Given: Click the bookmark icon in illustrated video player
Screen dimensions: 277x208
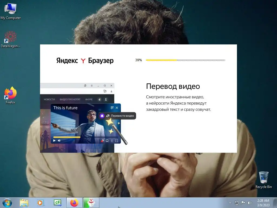Looking at the screenshot, I should click(x=107, y=141).
